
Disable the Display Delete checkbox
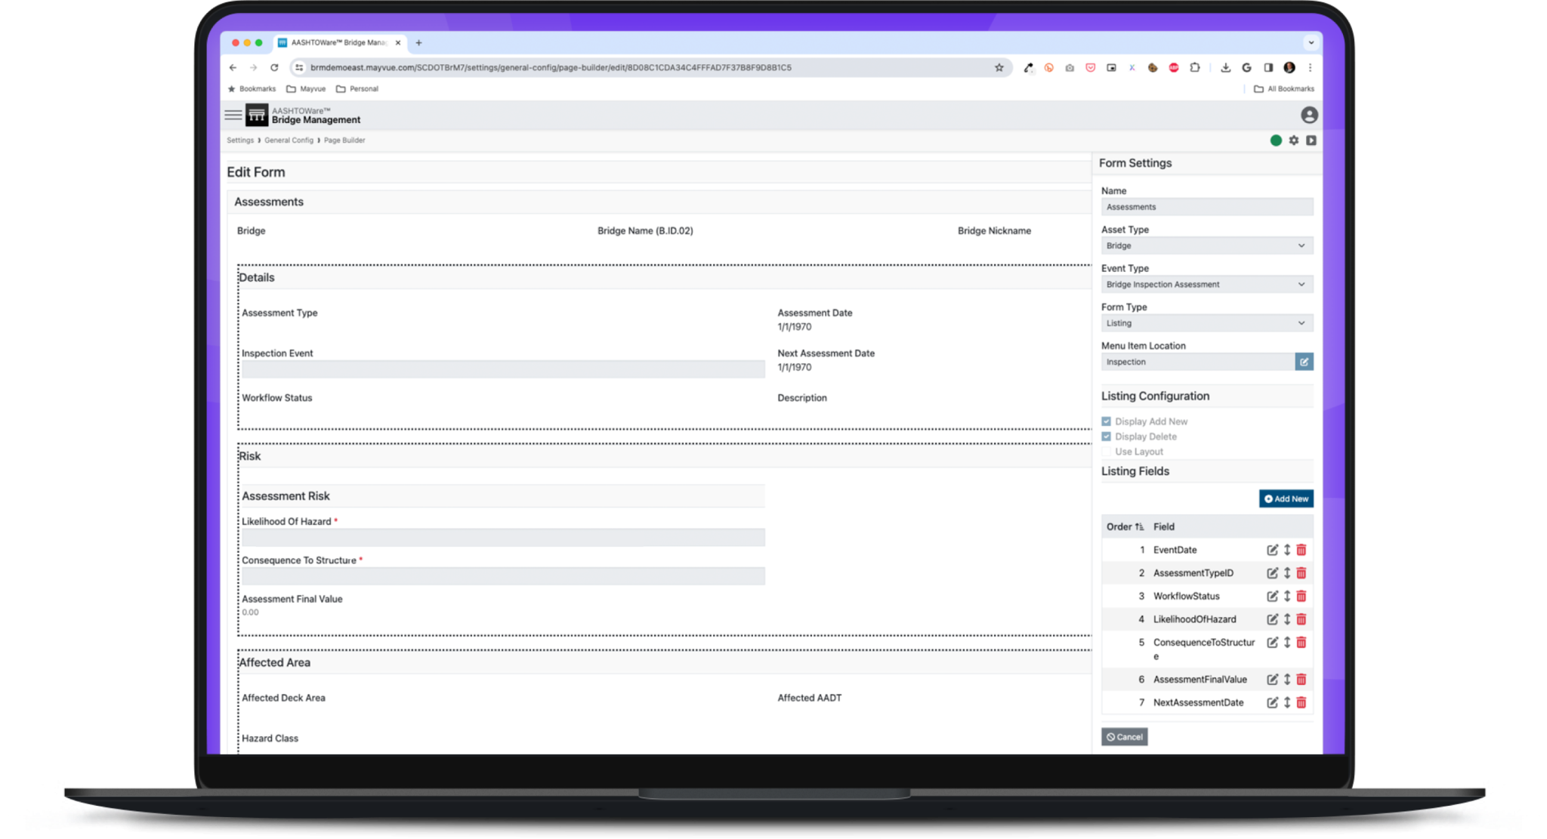coord(1107,436)
